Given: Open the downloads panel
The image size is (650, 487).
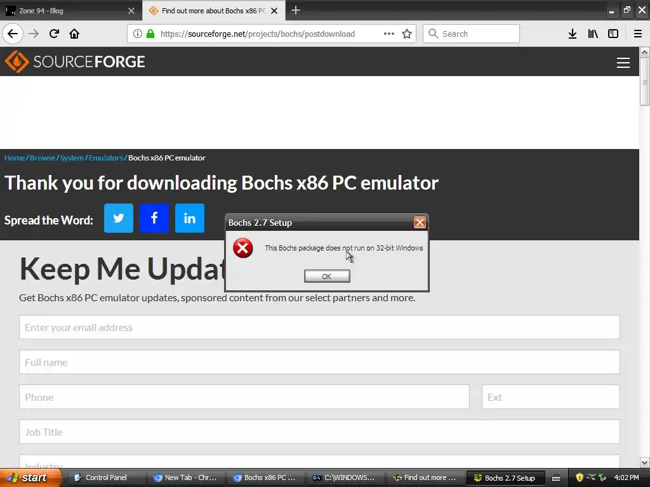Looking at the screenshot, I should click(x=573, y=34).
